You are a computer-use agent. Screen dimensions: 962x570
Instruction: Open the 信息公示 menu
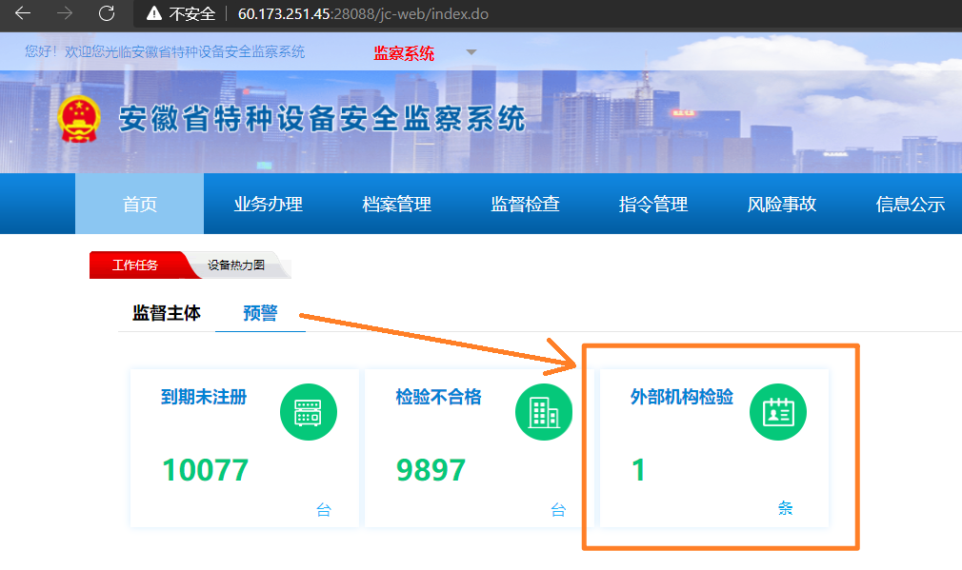click(910, 204)
